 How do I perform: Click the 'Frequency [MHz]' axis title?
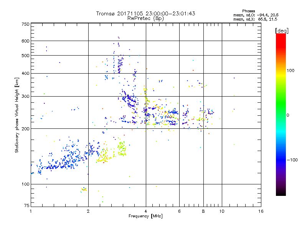tap(145, 216)
